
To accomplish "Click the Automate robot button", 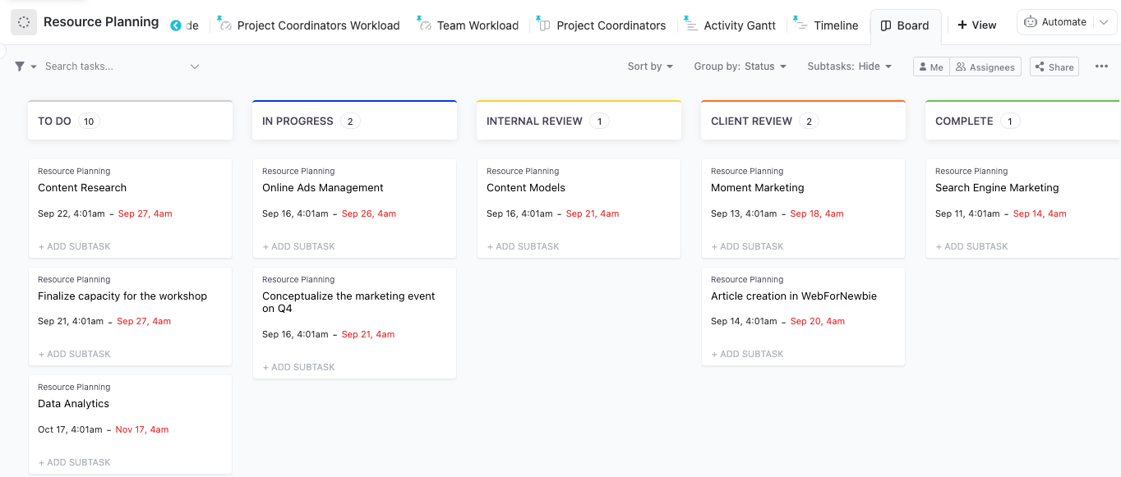I will coord(1055,22).
